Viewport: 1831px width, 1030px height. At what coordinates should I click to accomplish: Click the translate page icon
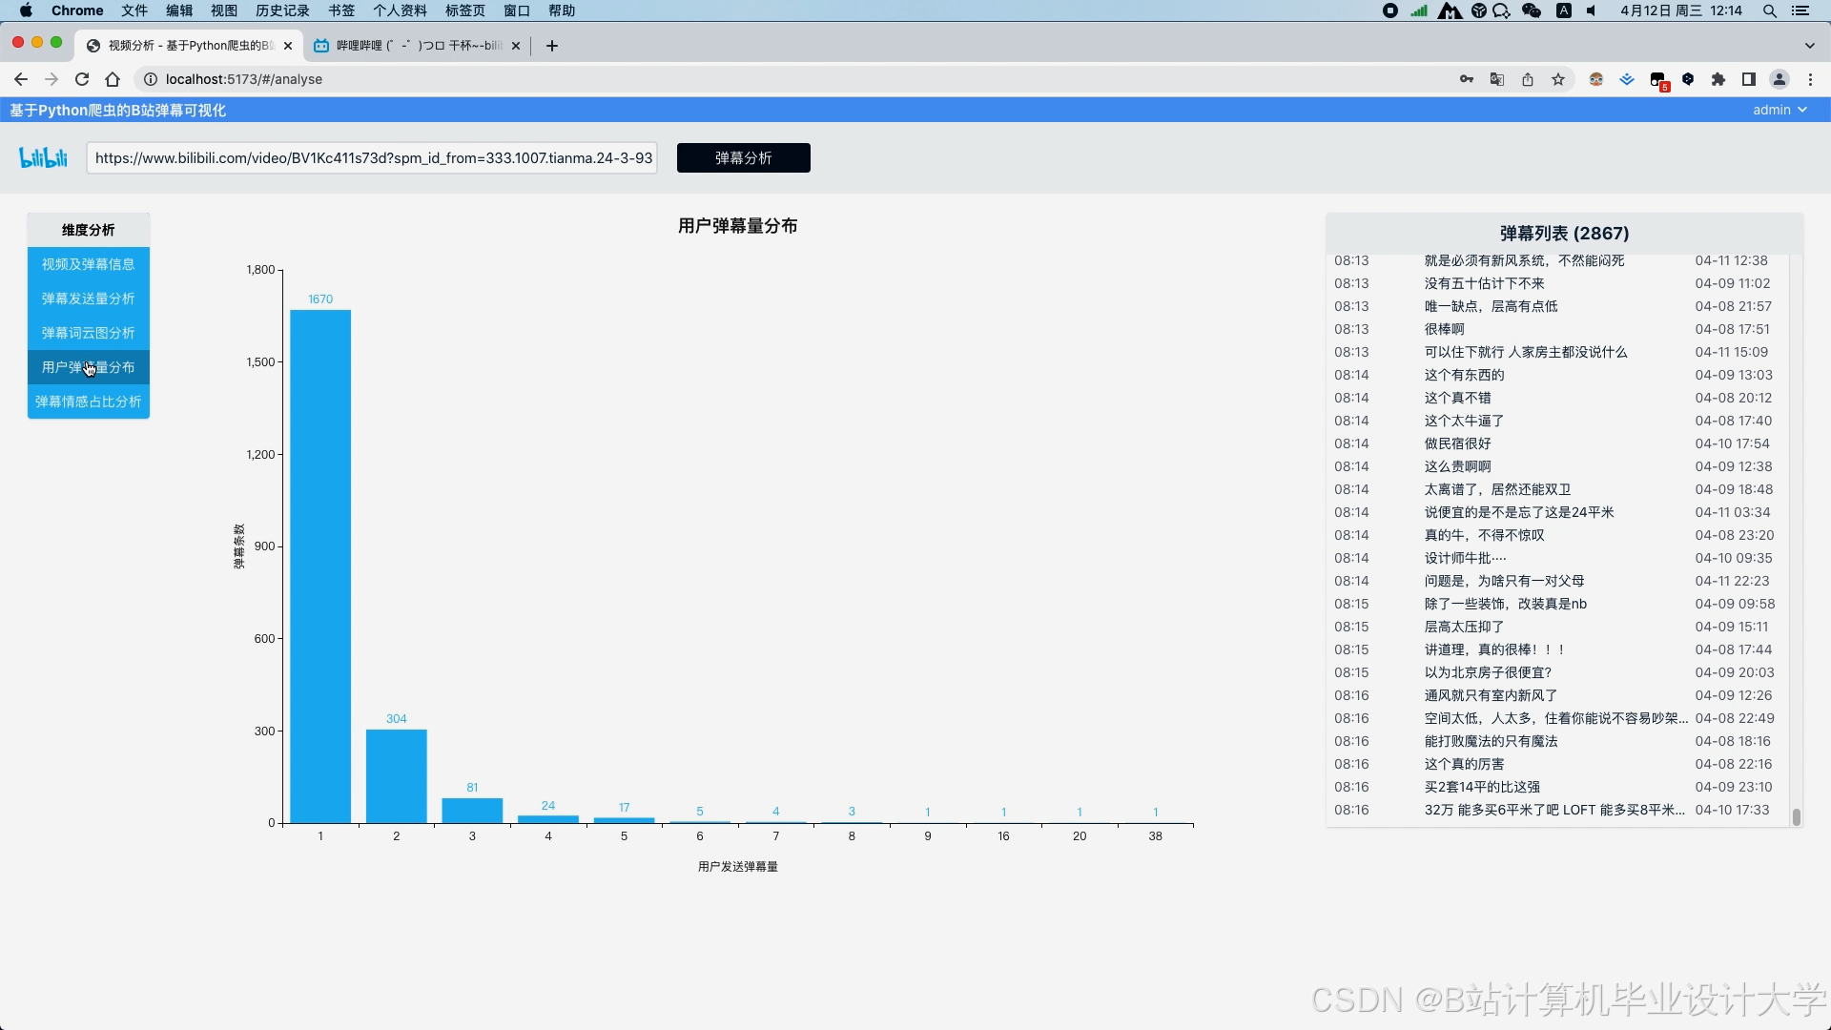(x=1497, y=79)
